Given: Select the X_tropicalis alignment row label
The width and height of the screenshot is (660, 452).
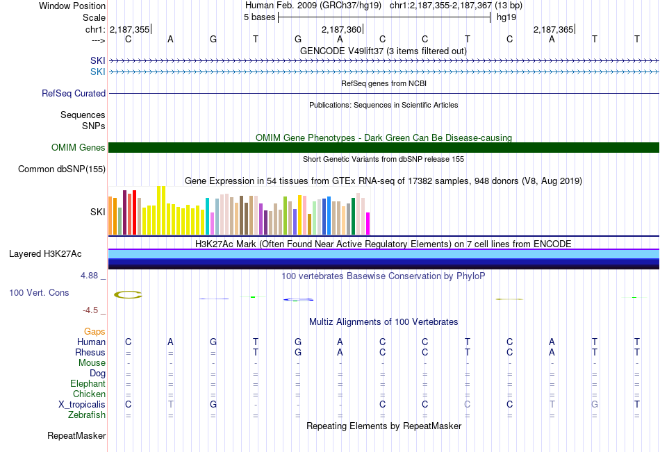Looking at the screenshot, I should coord(82,404).
